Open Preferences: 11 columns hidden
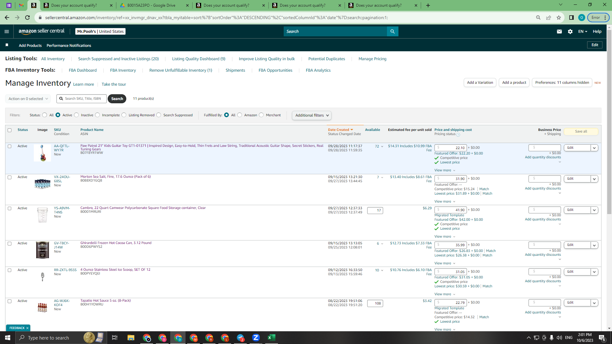Viewport: 612px width, 344px height. pyautogui.click(x=562, y=82)
